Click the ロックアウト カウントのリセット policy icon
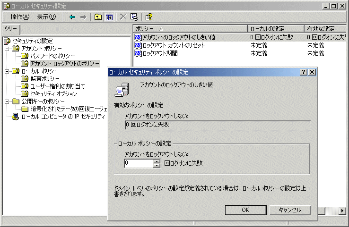This screenshot has height=227, width=349. 138,45
